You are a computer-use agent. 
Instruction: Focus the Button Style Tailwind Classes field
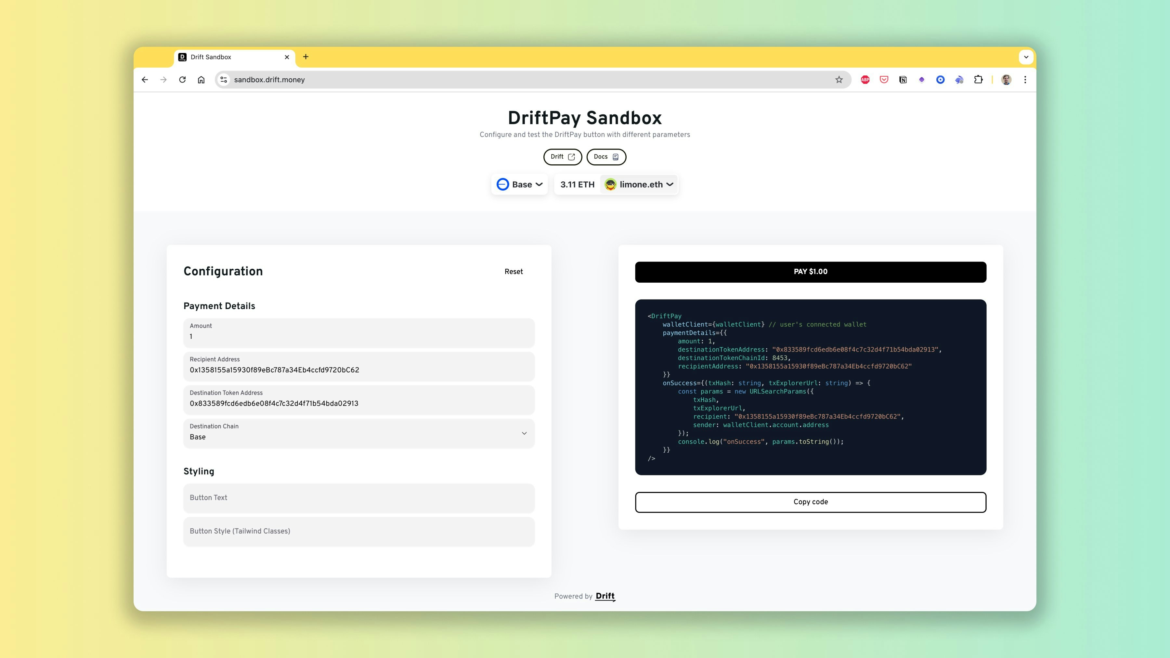click(x=359, y=531)
